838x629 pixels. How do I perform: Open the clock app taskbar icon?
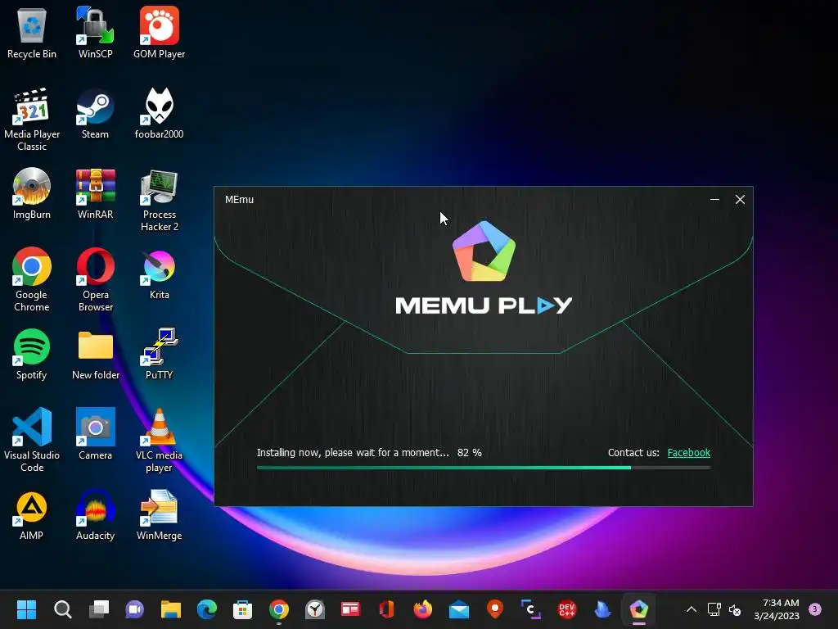pos(315,609)
